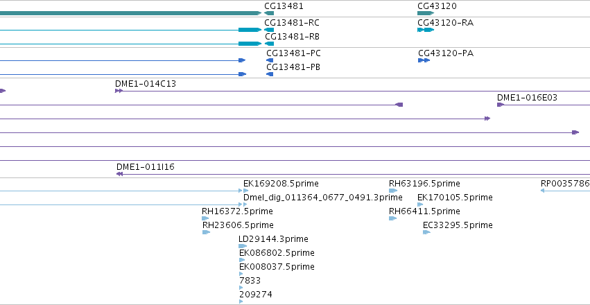Click the LD29144.3prime EST glyph
This screenshot has width=590, height=305.
coord(243,246)
